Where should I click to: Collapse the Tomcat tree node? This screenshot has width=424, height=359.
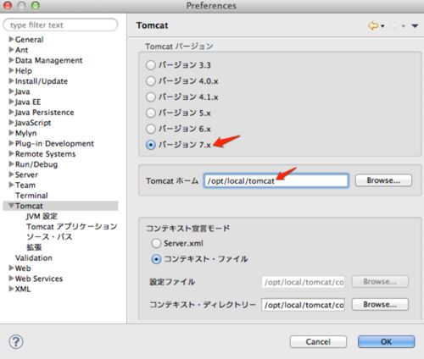pyautogui.click(x=11, y=206)
